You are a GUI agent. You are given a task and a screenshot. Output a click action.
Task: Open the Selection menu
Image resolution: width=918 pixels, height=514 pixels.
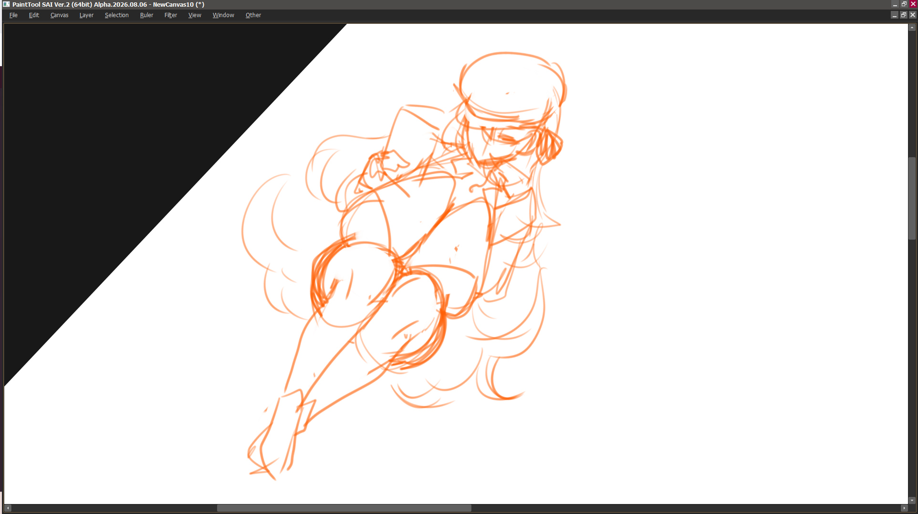point(116,15)
